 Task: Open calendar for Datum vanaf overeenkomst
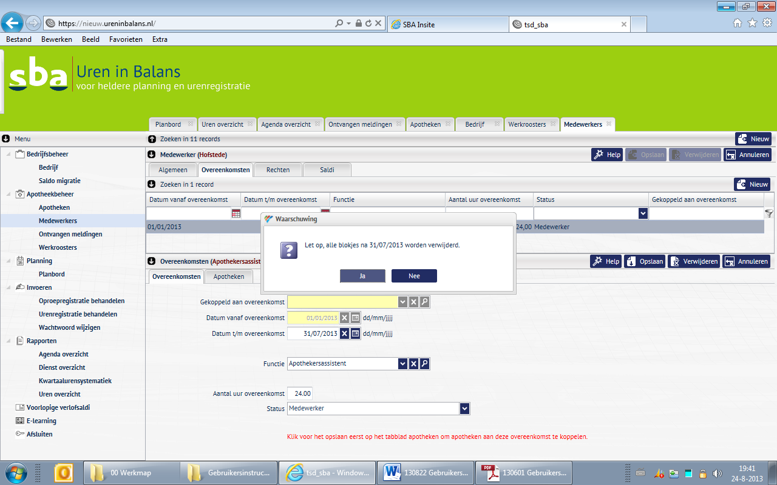coord(355,318)
